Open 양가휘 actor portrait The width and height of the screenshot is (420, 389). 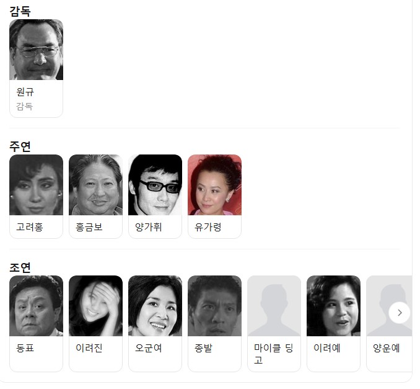pos(155,185)
